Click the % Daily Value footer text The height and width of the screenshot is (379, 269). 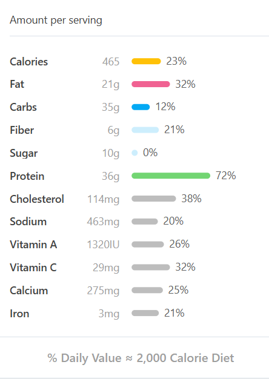(141, 358)
